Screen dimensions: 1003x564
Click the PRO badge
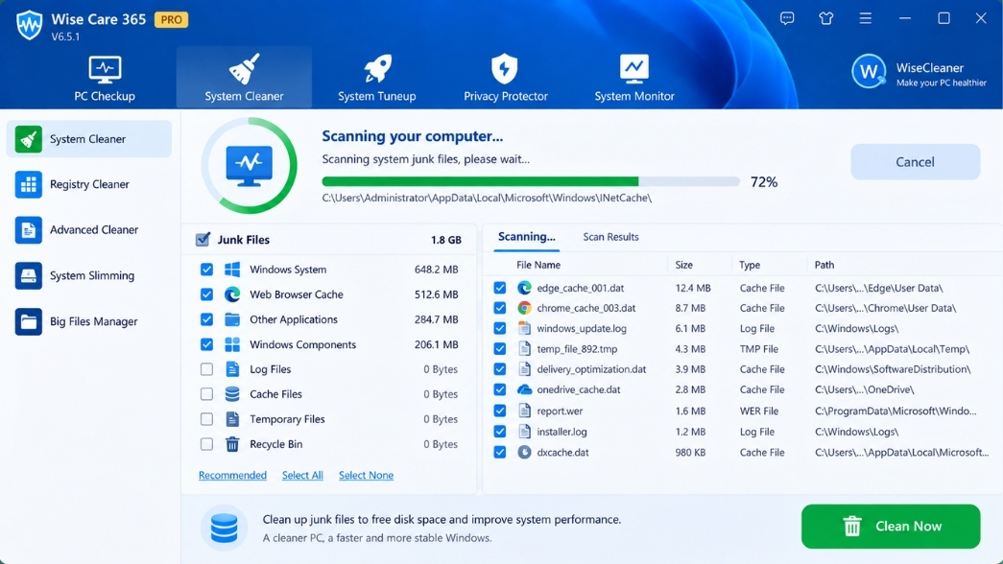coord(171,19)
